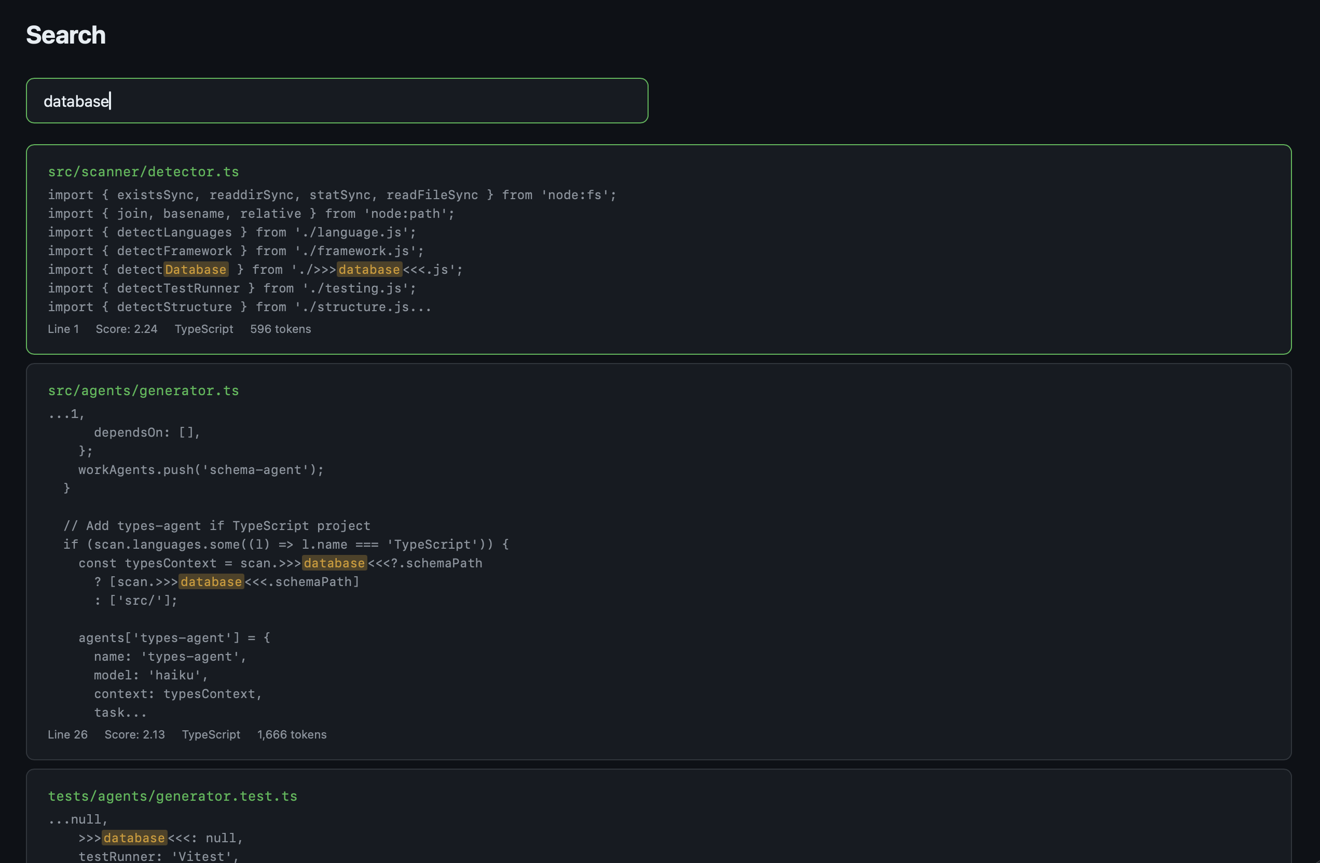1320x863 pixels.
Task: Click Line 1 label in detector result
Action: pos(63,329)
